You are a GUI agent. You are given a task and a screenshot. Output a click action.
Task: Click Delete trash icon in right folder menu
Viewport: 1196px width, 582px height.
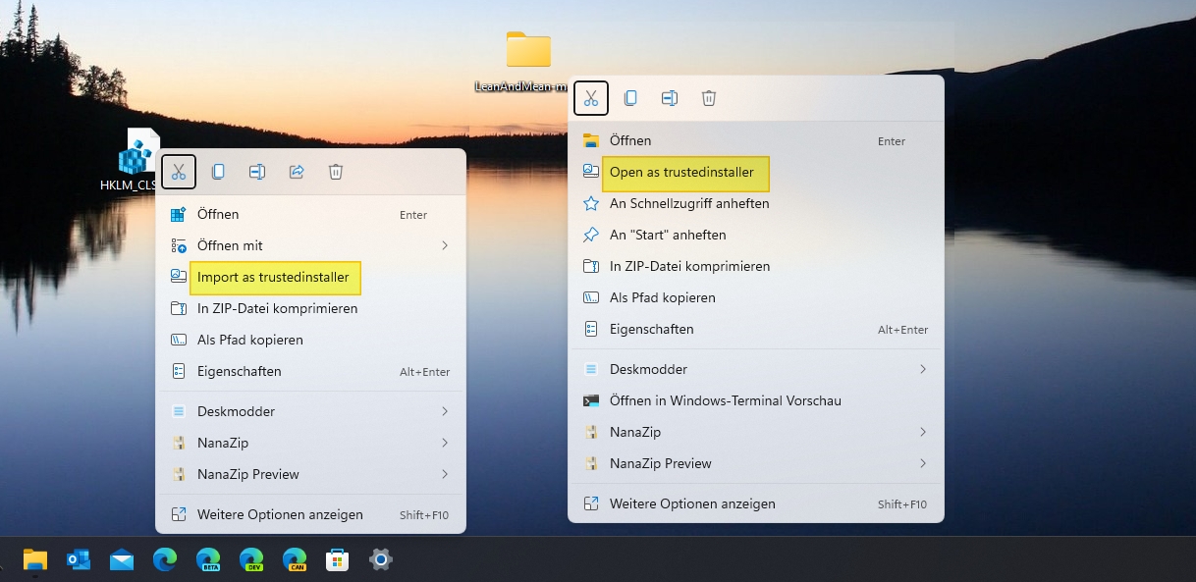(709, 98)
